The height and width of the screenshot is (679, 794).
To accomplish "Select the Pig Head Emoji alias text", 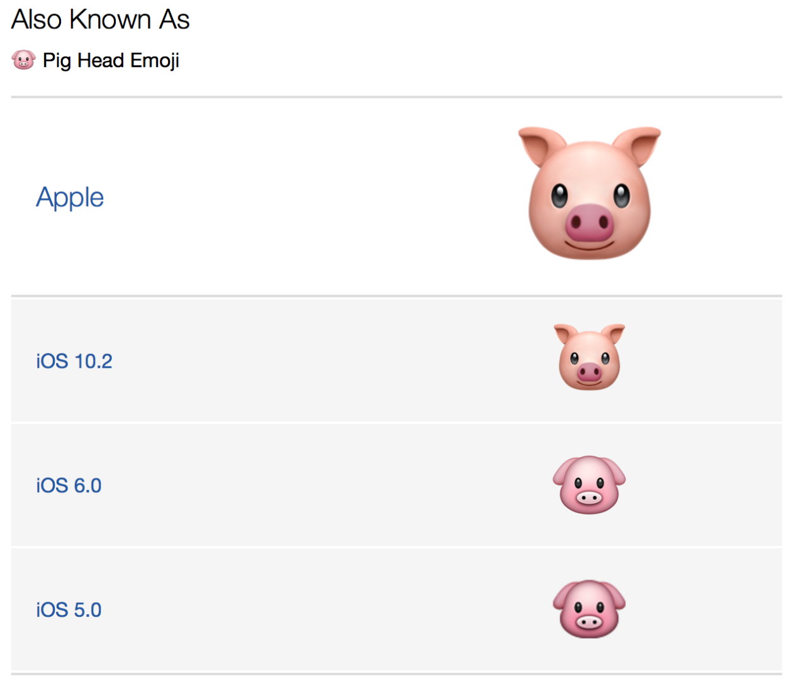I will [111, 61].
